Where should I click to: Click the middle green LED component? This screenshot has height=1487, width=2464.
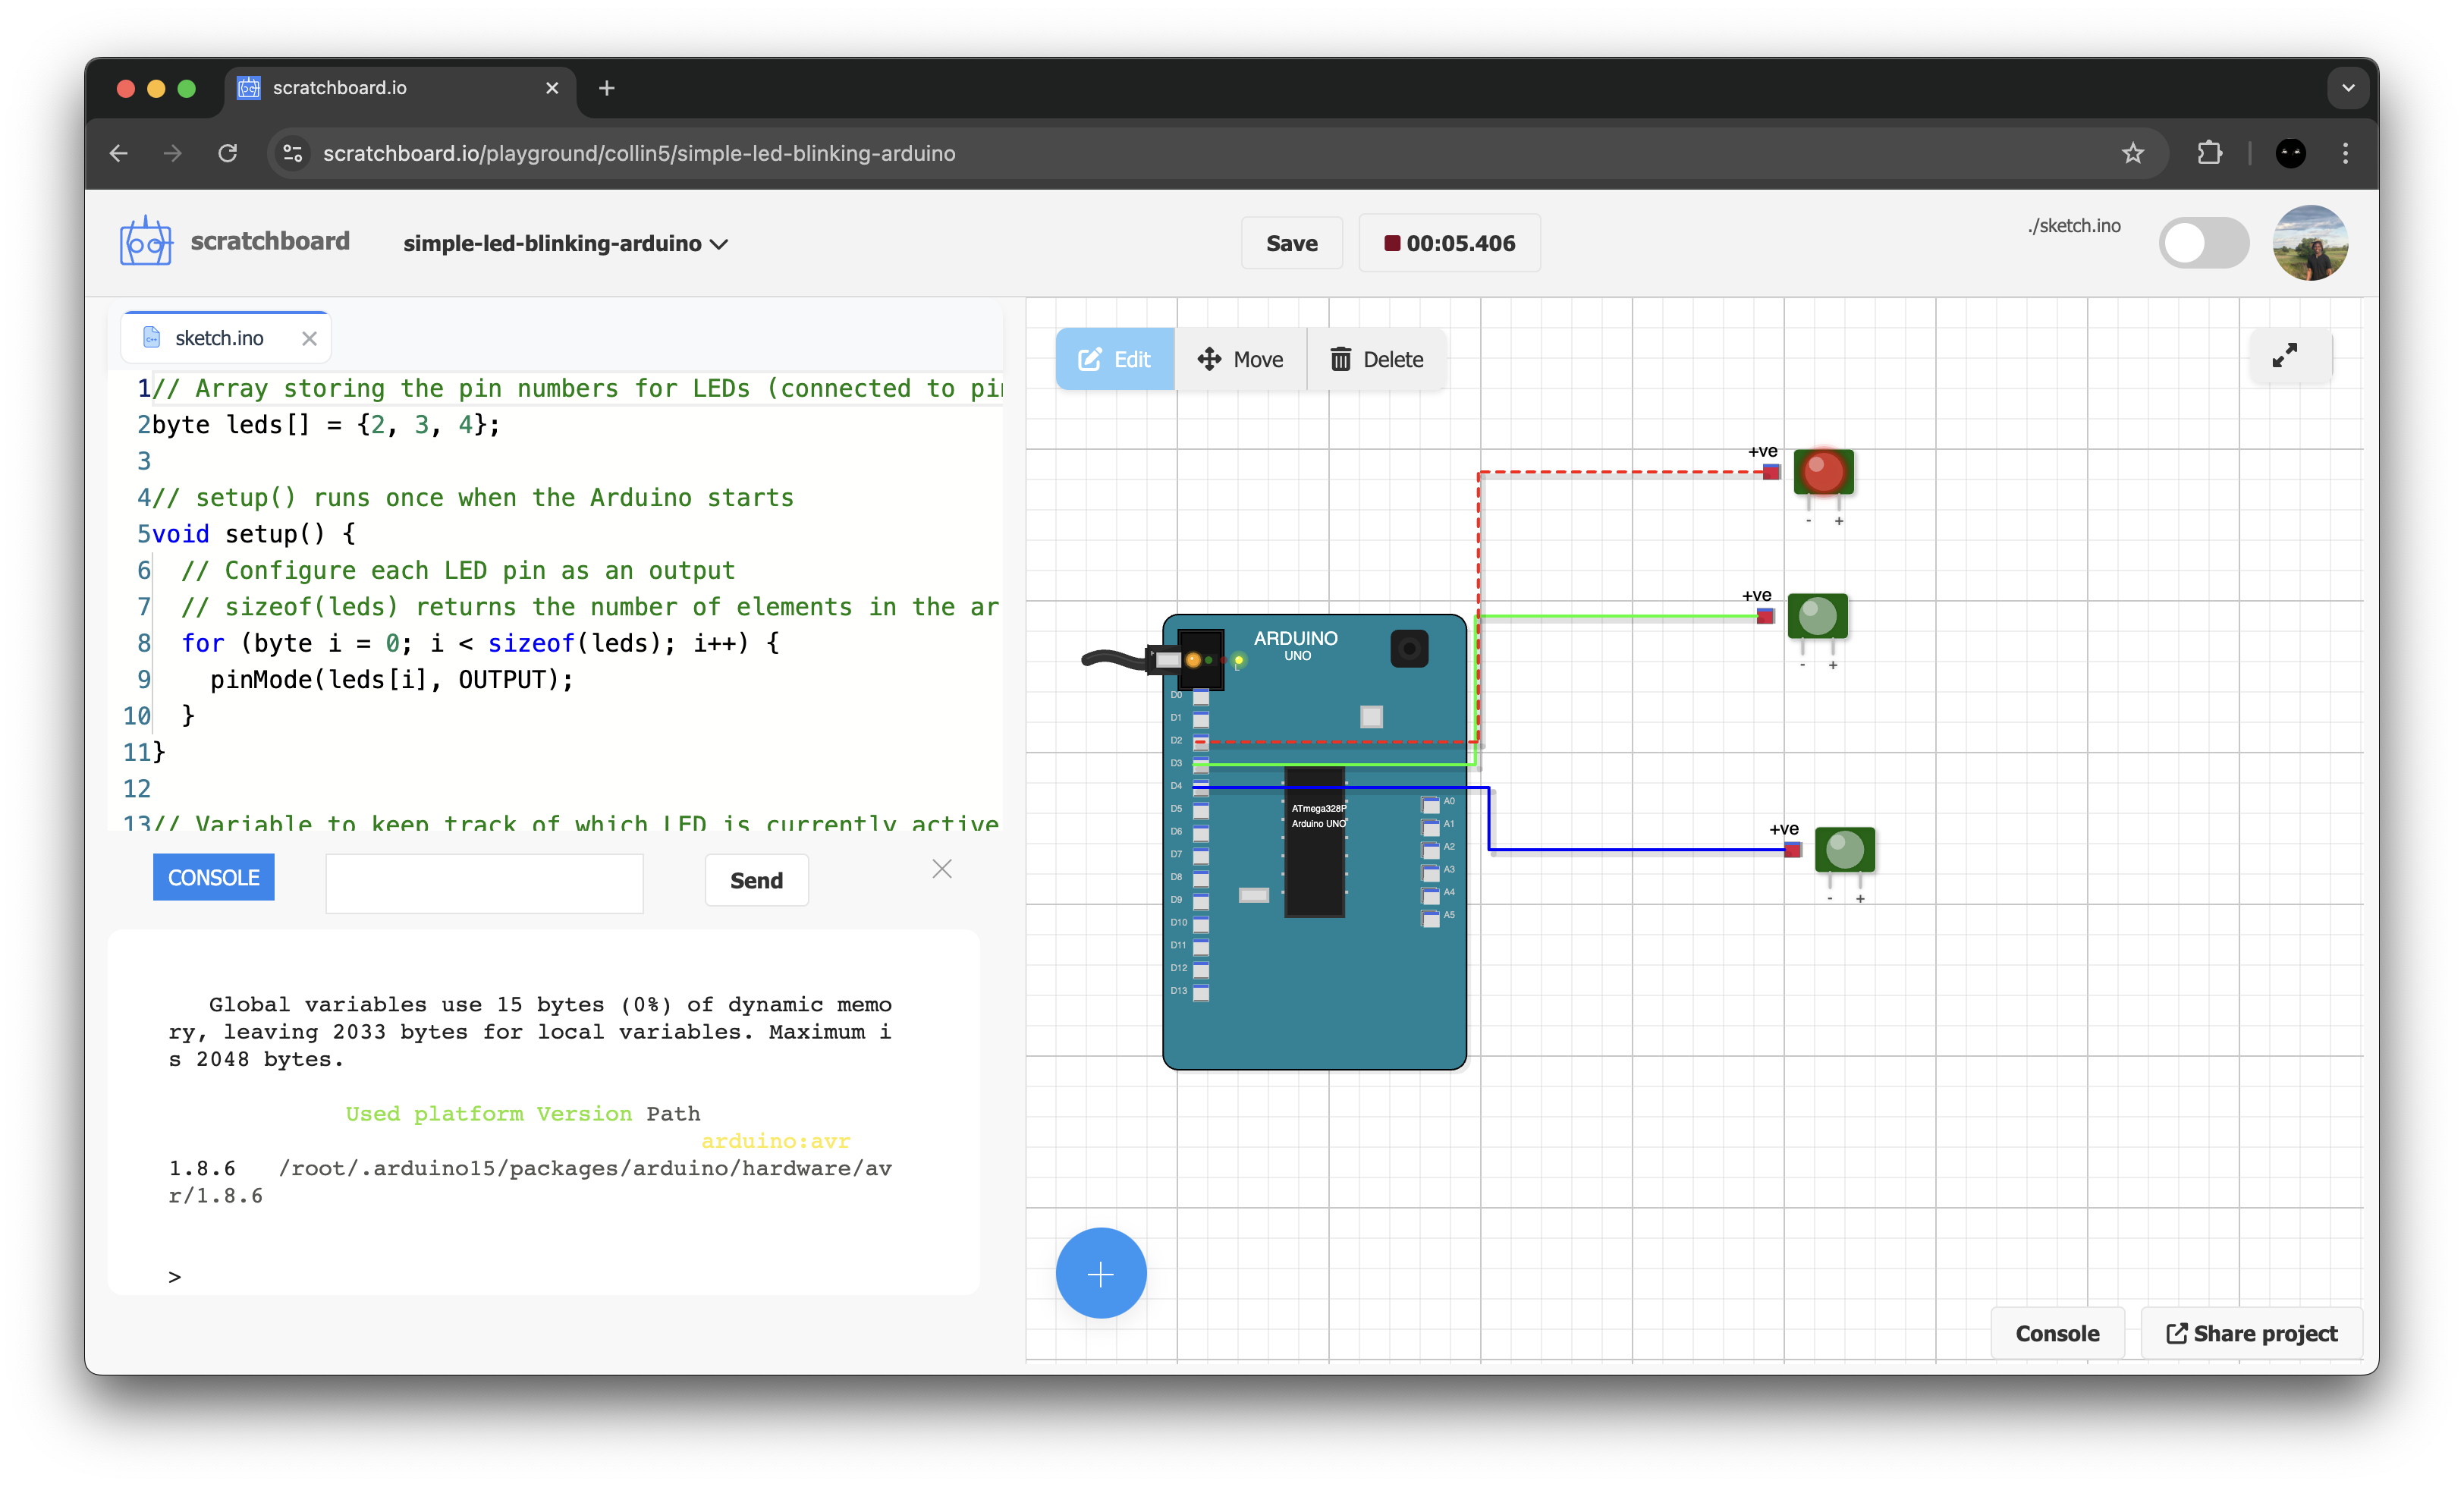1817,615
